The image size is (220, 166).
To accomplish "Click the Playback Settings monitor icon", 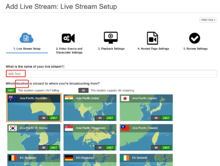I will pos(111,38).
